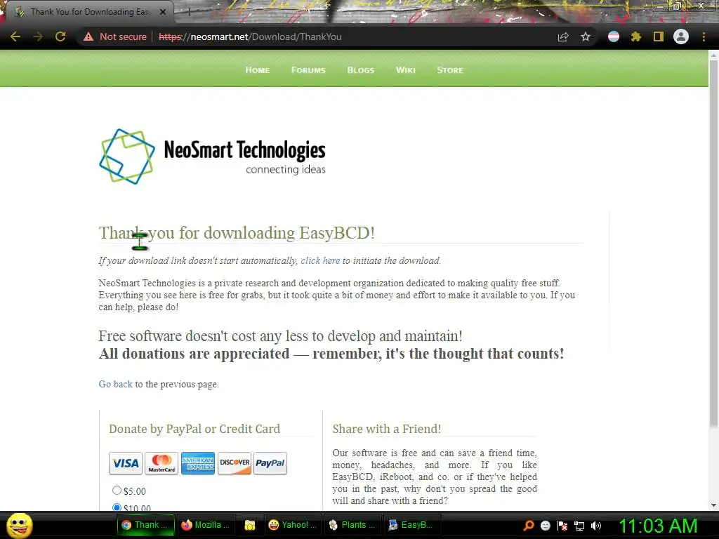Switch to the Chrome 'Thank' taskbar button
This screenshot has height=539, width=719.
tap(146, 525)
